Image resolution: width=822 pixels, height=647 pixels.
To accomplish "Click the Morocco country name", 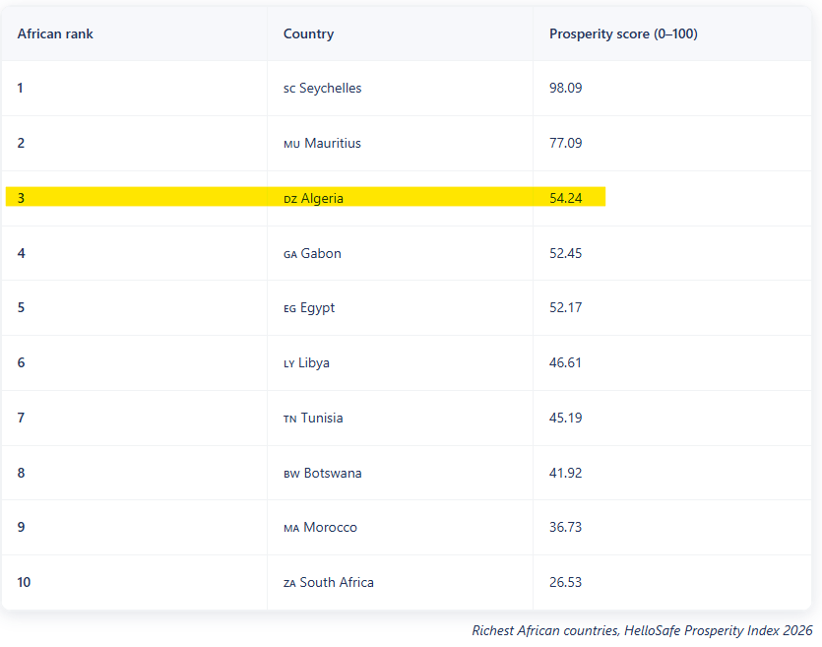I will [x=330, y=528].
